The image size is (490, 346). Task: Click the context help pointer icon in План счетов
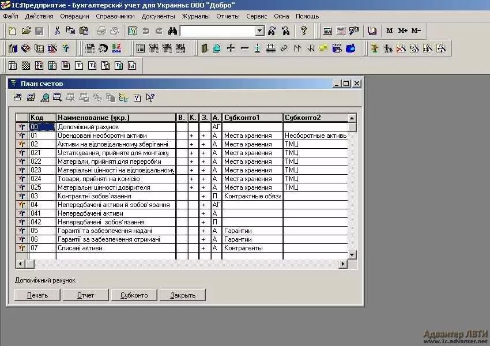click(x=150, y=98)
